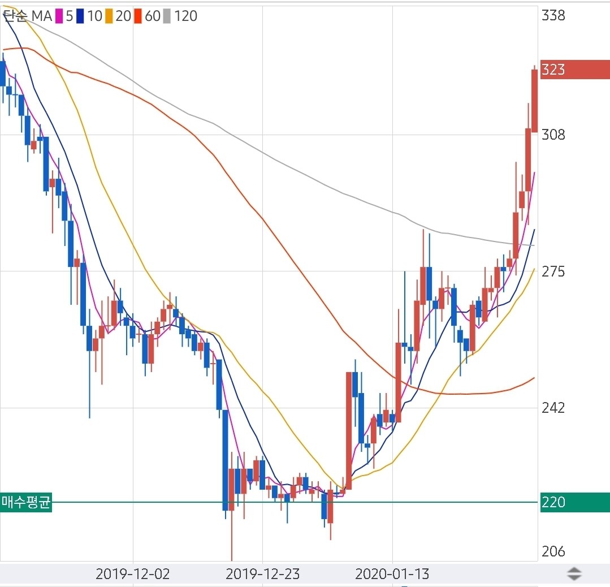Image resolution: width=610 pixels, height=587 pixels.
Task: Select the latest red candle at far right
Action: [x=534, y=102]
